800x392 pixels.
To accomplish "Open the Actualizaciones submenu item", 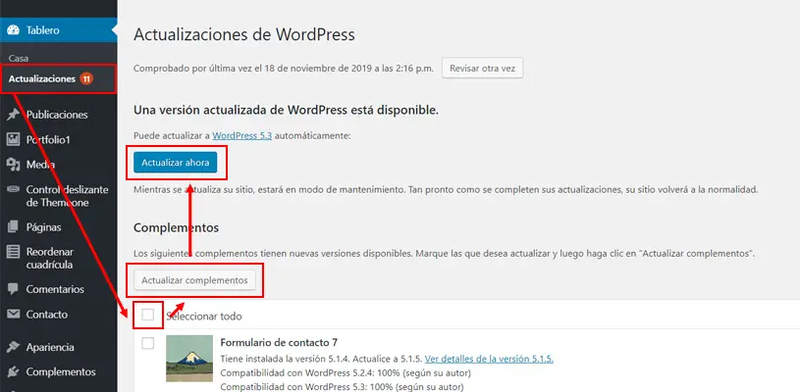I will pos(42,79).
